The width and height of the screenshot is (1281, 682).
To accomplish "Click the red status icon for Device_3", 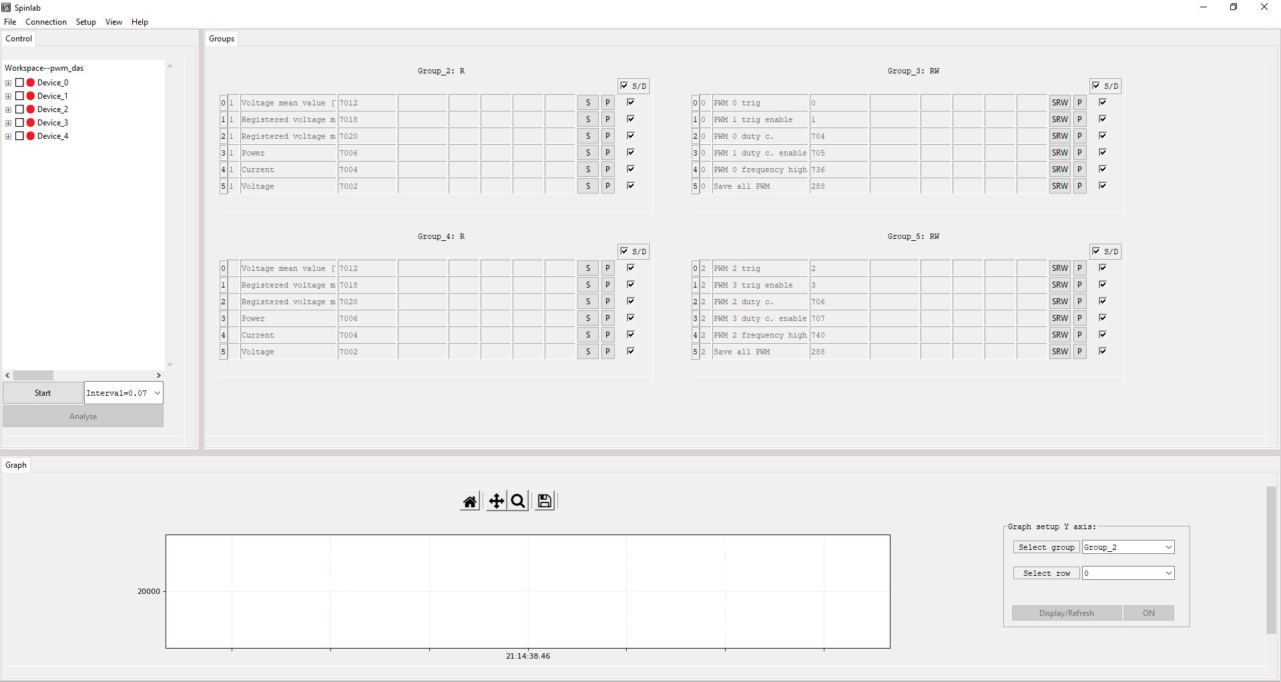I will 31,123.
